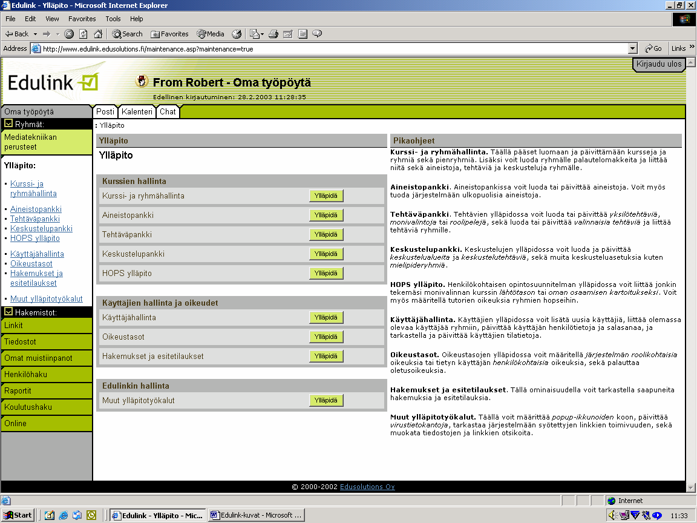Click the user avatar icon beside From Robert

click(142, 81)
